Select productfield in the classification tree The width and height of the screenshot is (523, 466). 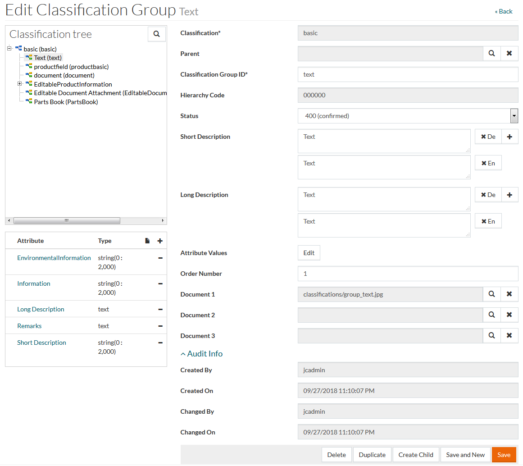[x=71, y=67]
